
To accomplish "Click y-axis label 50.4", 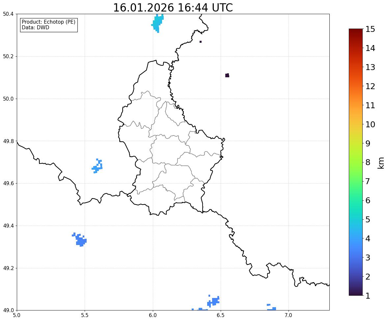I will click(8, 14).
